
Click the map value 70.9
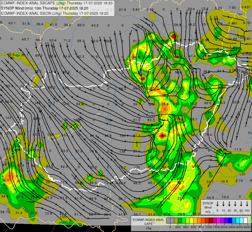point(48,213)
